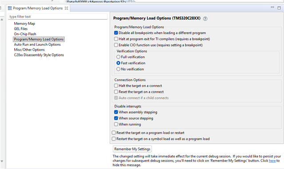The width and height of the screenshot is (284, 169).
Task: Enable CIO function use checkbox
Action: (116, 45)
